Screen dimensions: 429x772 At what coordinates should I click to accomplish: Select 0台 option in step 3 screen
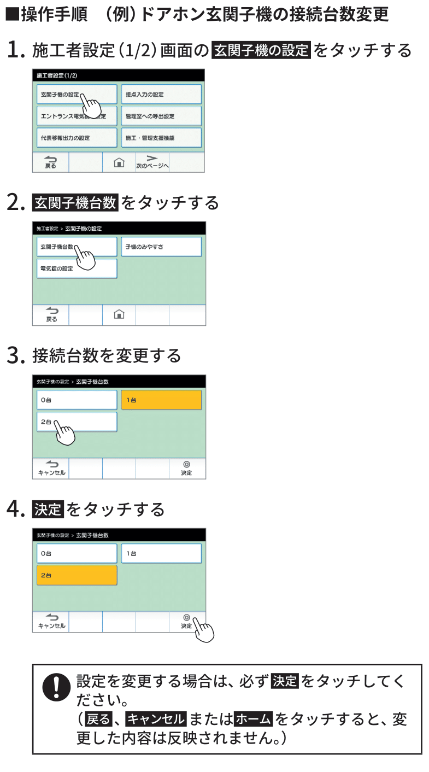pyautogui.click(x=77, y=400)
